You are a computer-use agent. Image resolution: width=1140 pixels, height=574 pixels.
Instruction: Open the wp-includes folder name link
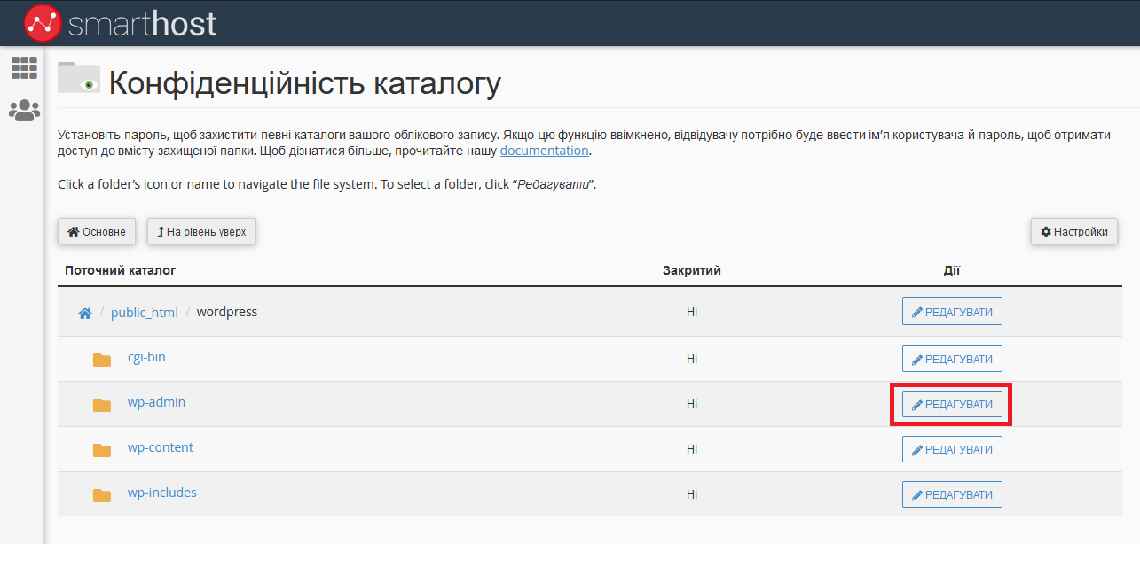(x=161, y=493)
